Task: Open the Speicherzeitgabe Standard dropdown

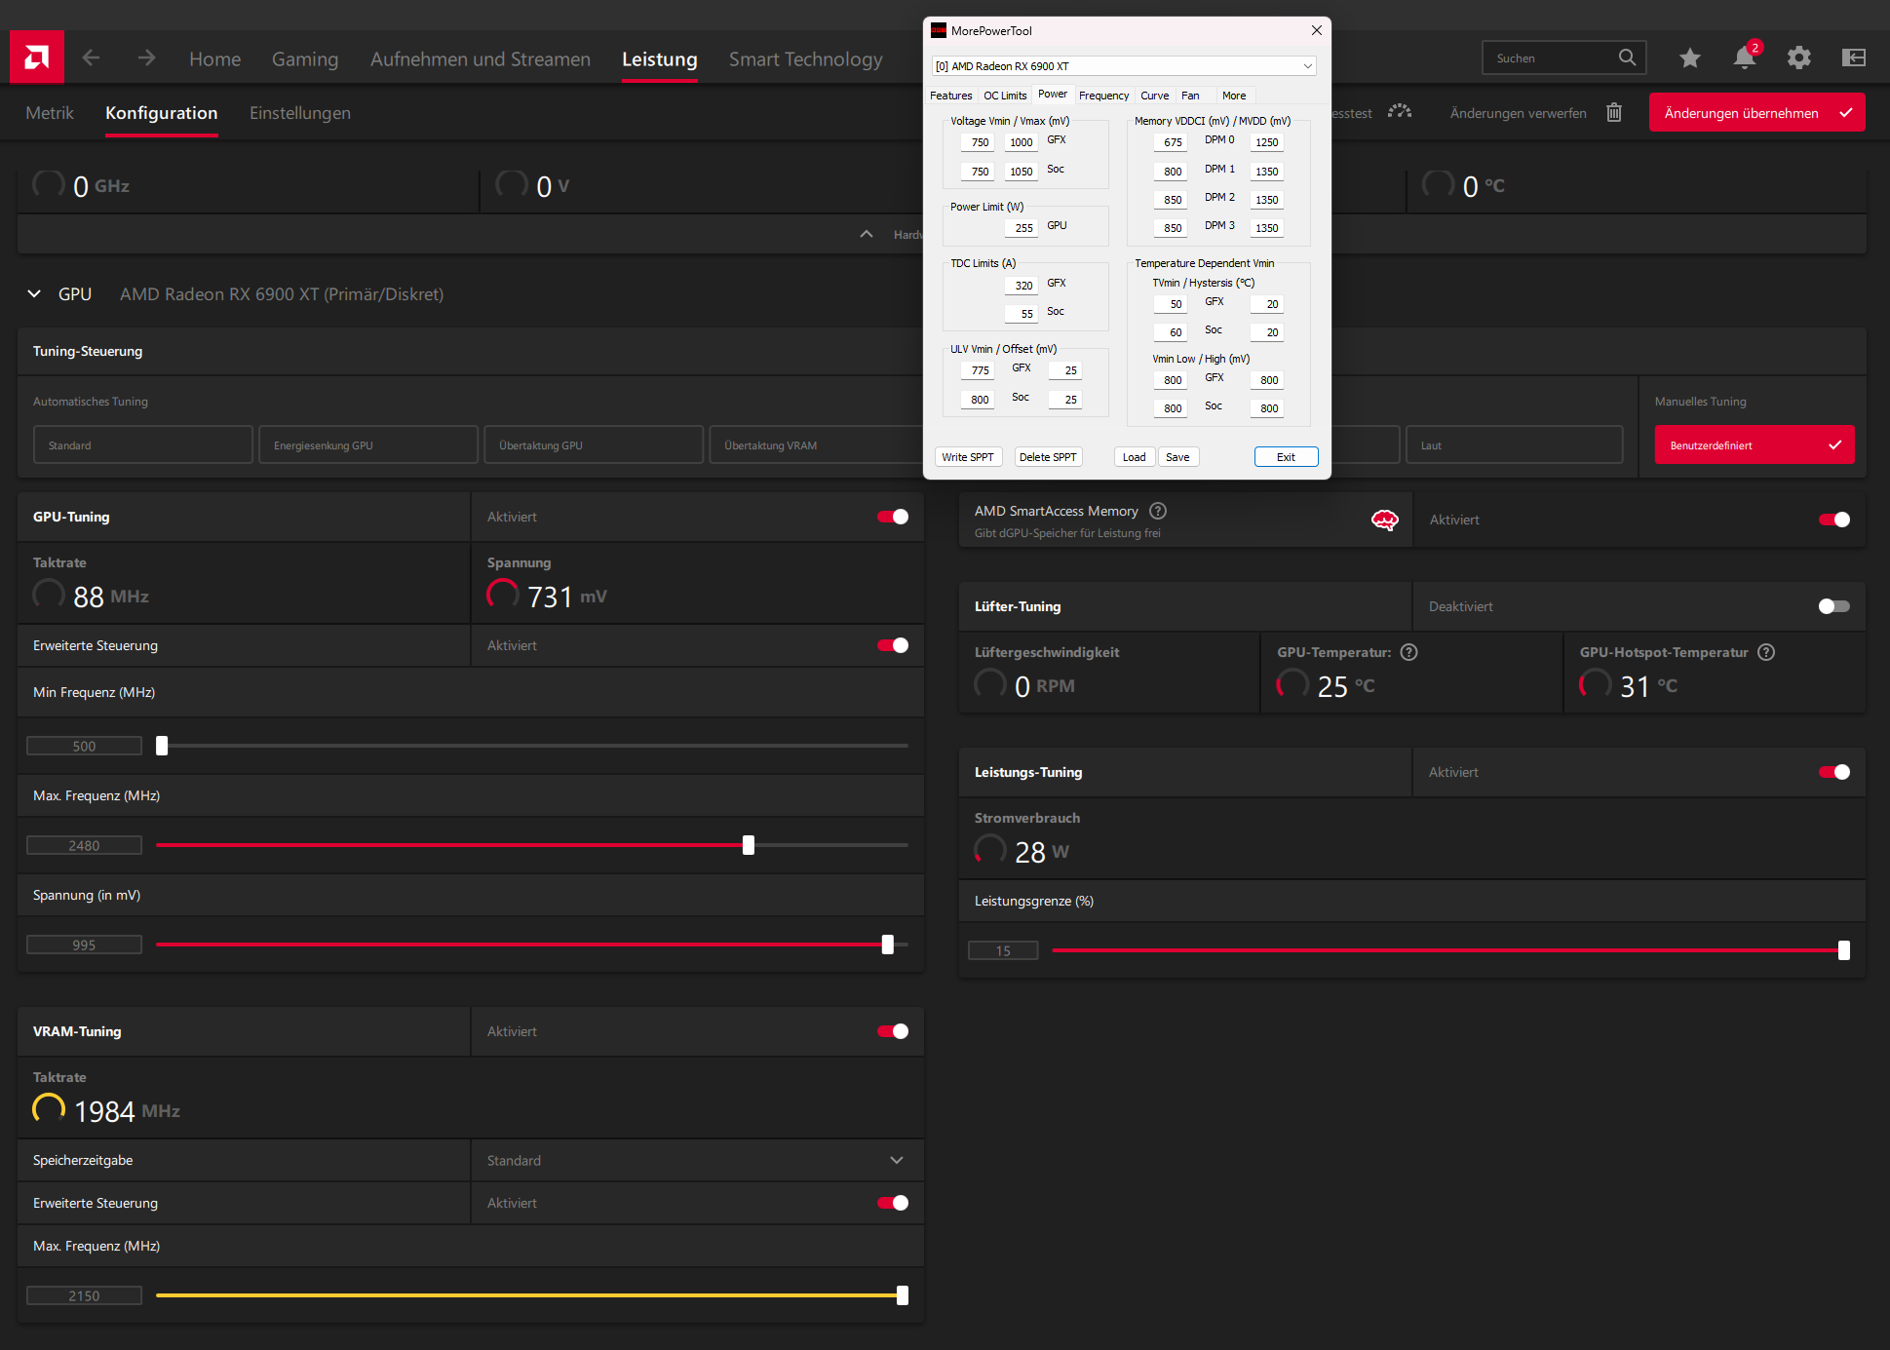Action: point(896,1160)
